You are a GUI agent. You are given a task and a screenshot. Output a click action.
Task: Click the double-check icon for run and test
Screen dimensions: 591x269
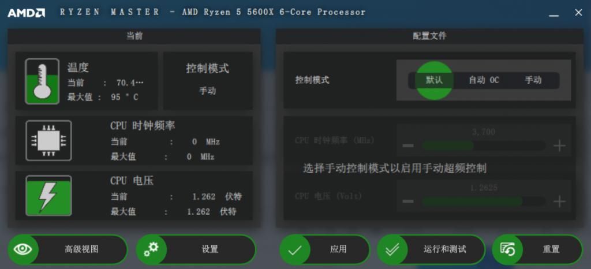[x=392, y=249]
